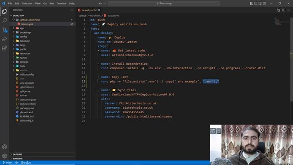
Task: Open the Run and Debug view
Action: 5,39
